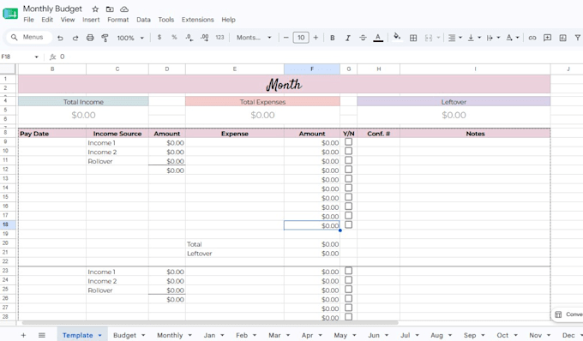Open the All sheets list icon
This screenshot has width=583, height=341.
click(x=42, y=335)
